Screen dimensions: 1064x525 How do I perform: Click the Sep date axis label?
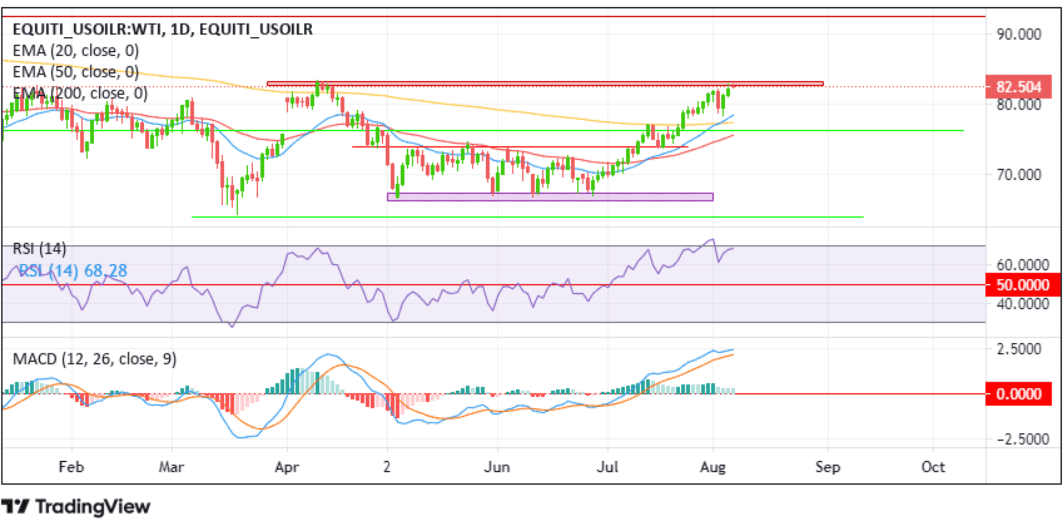pos(828,467)
